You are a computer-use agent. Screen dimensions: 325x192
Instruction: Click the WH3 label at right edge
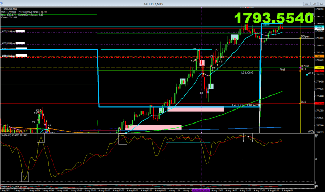[x=310, y=73]
